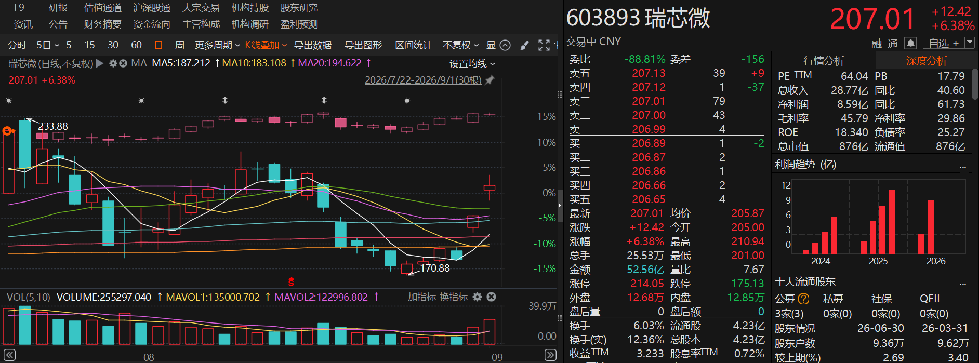The image size is (979, 363).
Task: Click the collapse arrow on the chart right edge
Action: [x=560, y=206]
